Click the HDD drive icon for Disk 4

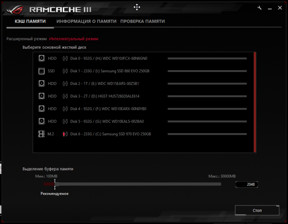pyautogui.click(x=41, y=109)
